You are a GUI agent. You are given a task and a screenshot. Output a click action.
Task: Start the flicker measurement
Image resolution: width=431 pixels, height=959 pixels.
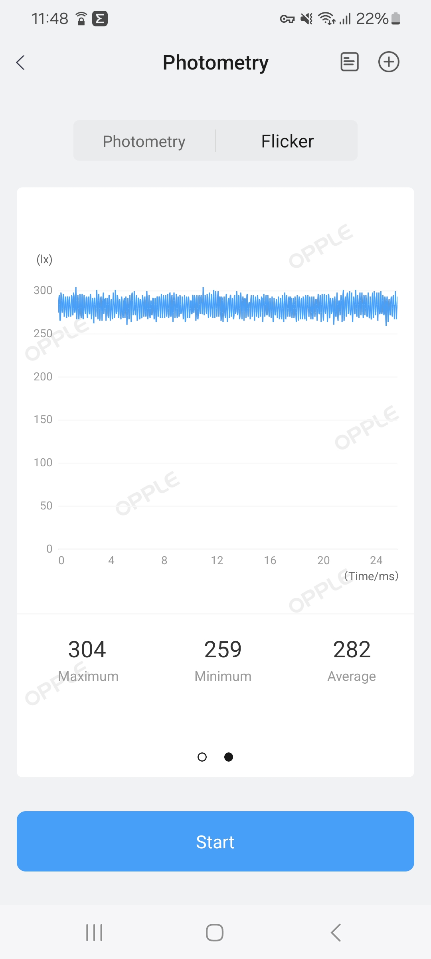click(215, 841)
